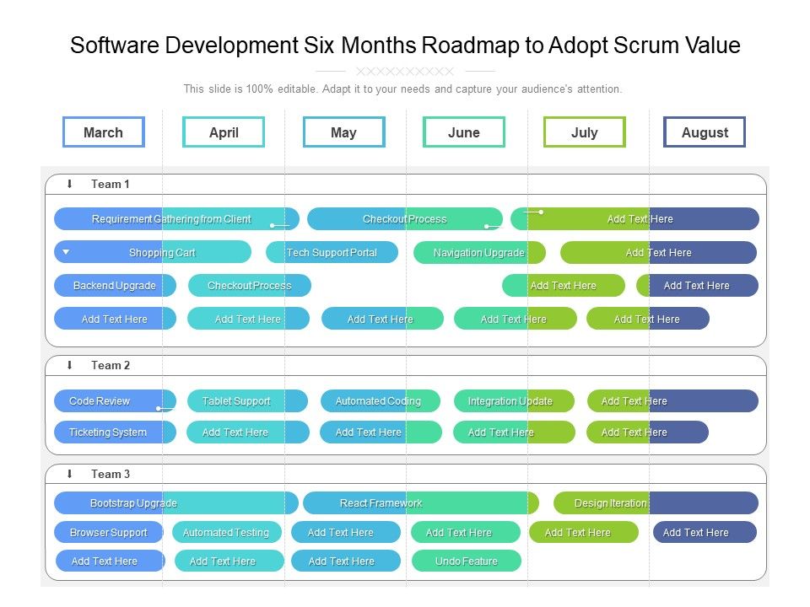The image size is (810, 607).
Task: Select the Navigation Upgrade bar
Action: [479, 252]
